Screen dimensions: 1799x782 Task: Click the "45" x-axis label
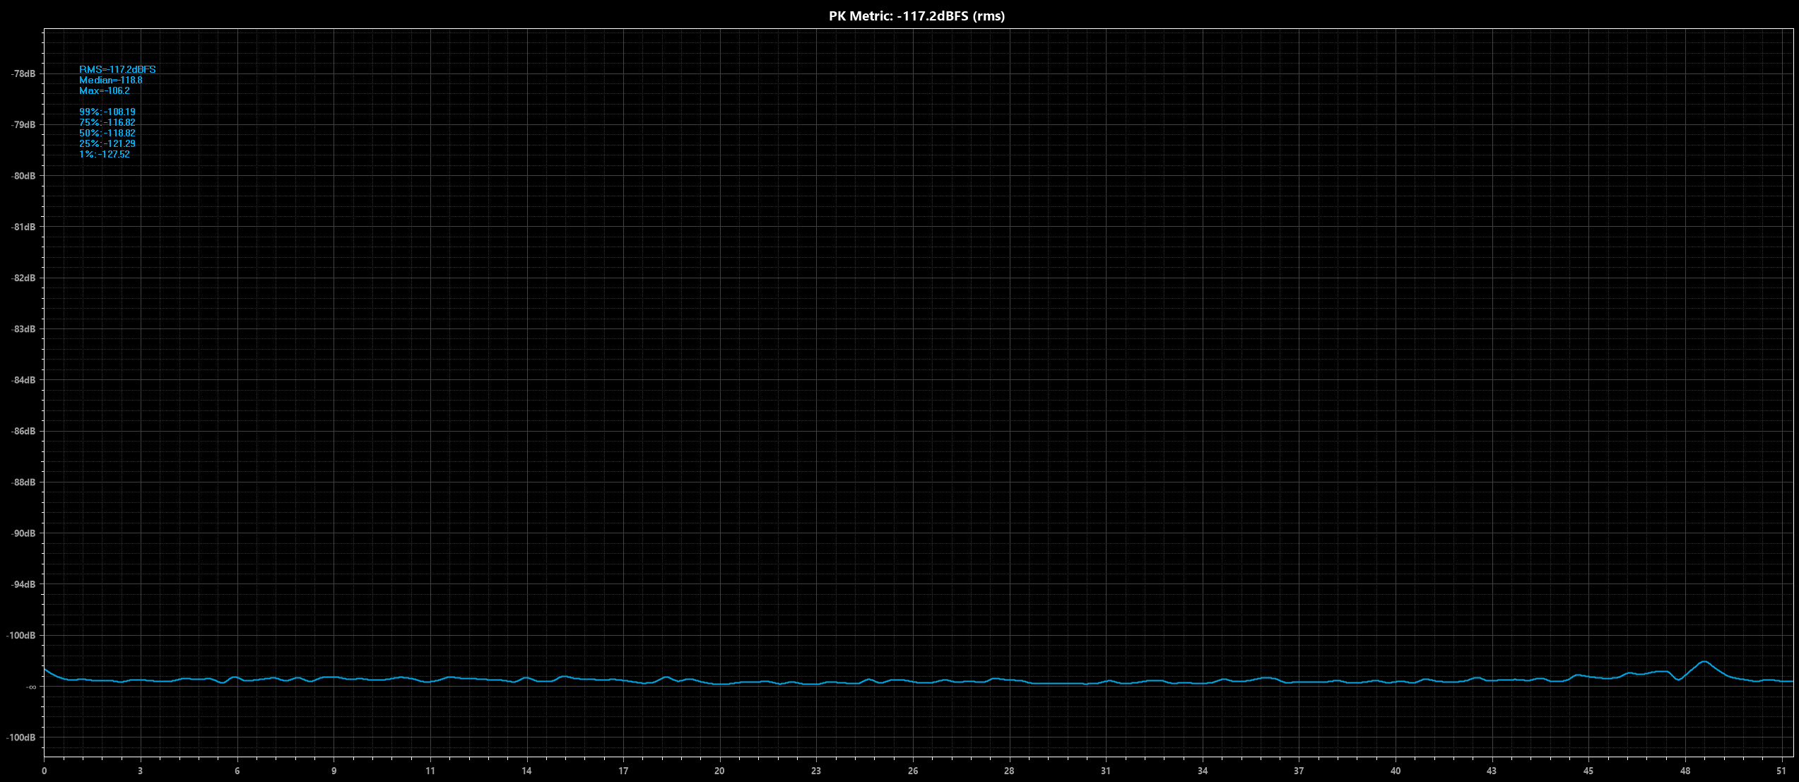click(x=1588, y=771)
